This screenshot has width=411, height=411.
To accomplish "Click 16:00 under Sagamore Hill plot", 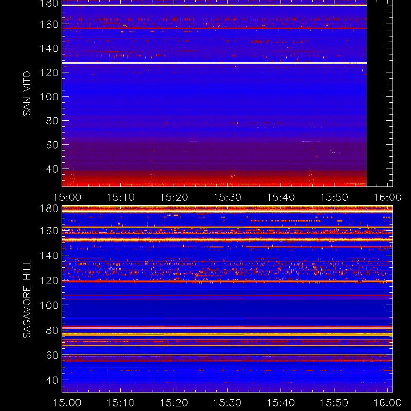I will click(387, 403).
